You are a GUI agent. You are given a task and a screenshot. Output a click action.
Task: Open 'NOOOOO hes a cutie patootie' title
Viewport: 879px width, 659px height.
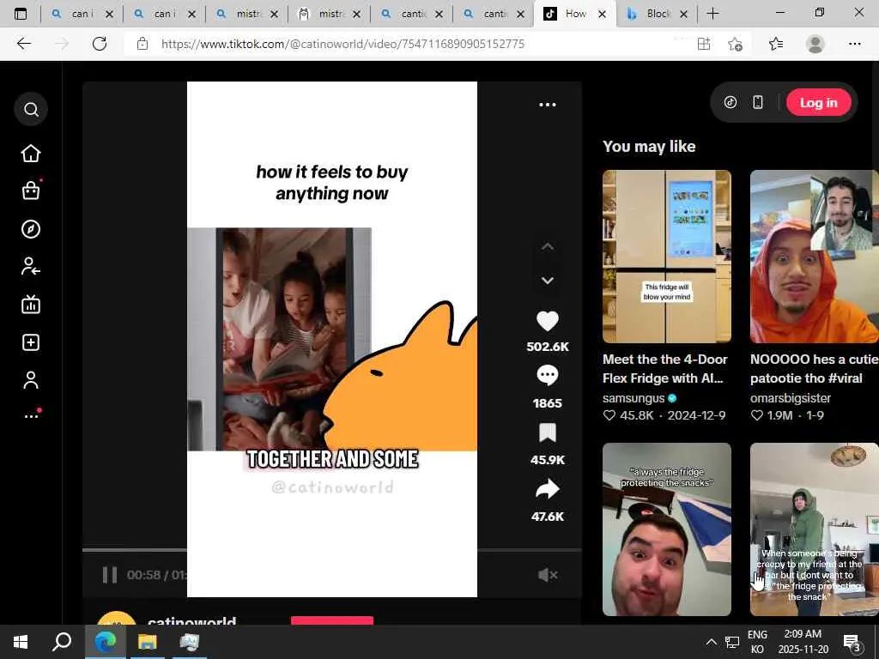coord(814,369)
